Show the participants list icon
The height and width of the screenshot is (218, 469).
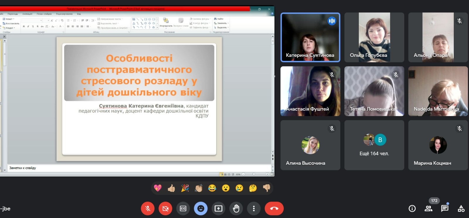point(428,208)
